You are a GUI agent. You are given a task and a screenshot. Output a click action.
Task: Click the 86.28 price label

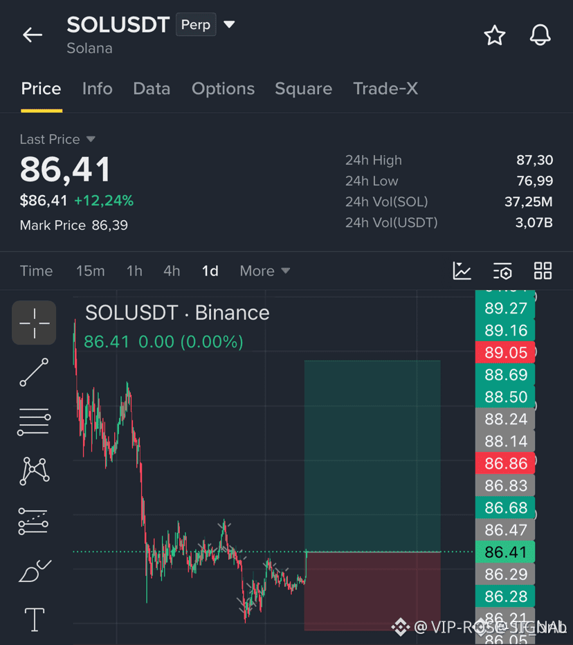tap(506, 597)
